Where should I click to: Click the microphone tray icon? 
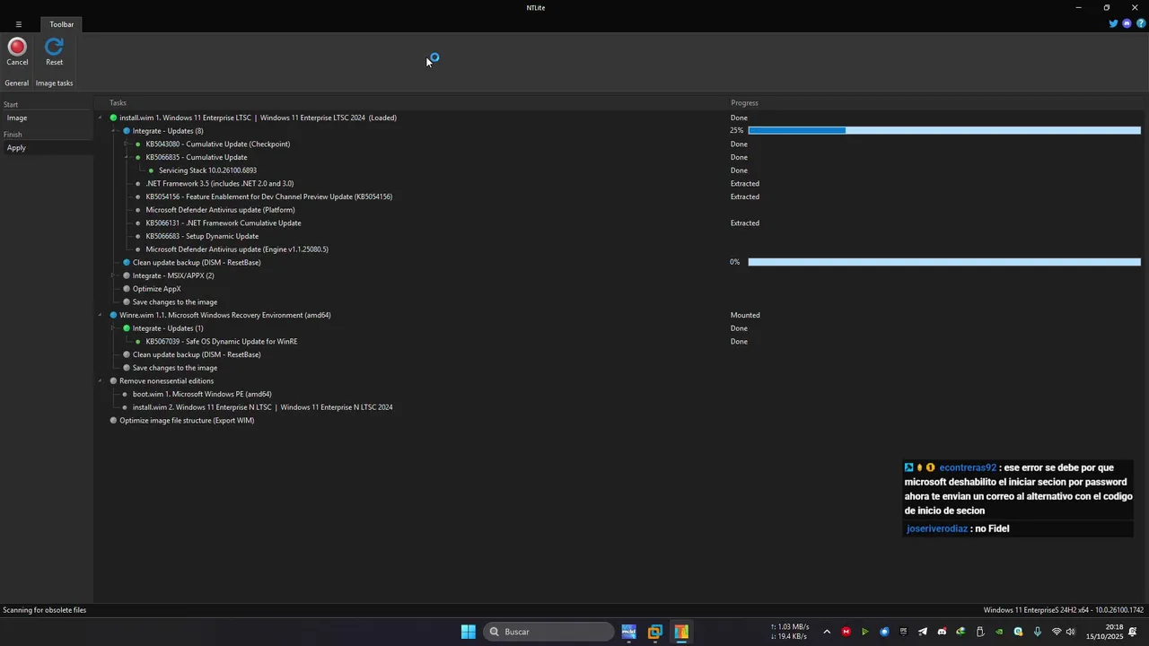click(1038, 632)
